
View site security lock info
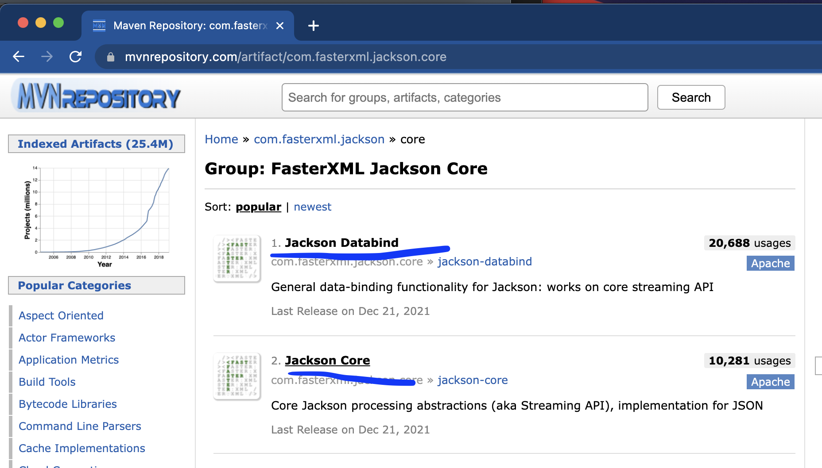click(111, 57)
